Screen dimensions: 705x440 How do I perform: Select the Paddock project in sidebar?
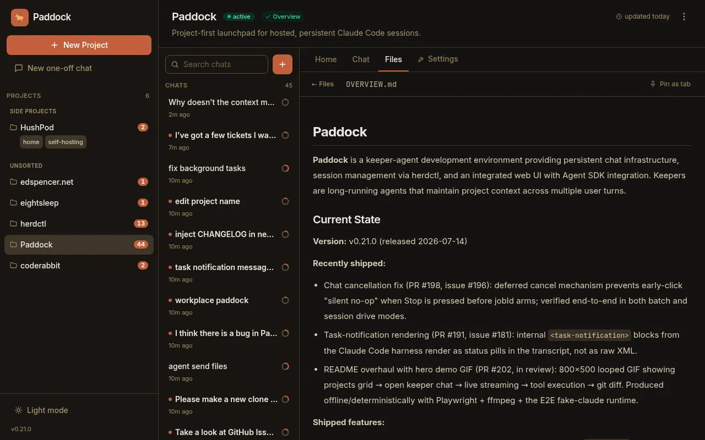click(79, 245)
